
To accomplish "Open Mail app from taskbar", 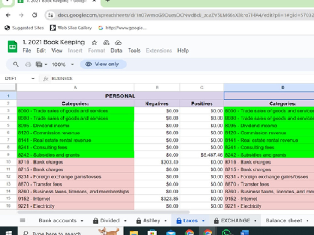I will (x=171, y=232).
